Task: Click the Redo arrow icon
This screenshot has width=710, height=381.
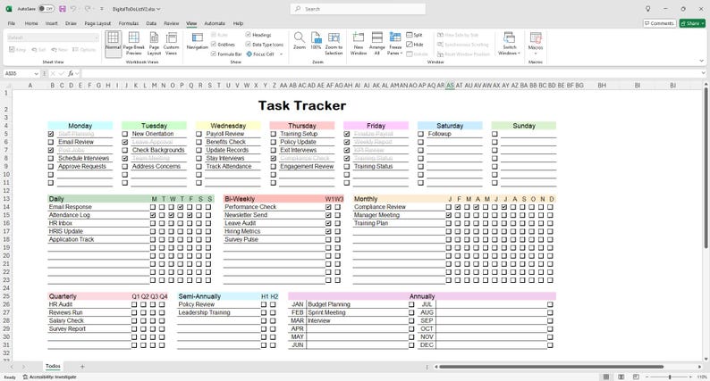Action: [88, 9]
